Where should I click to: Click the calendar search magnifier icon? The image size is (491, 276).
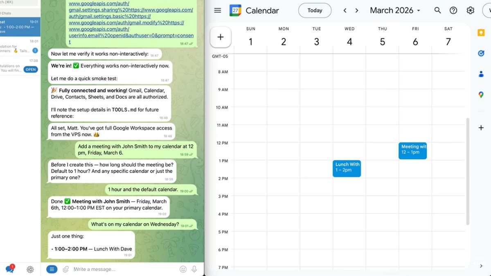click(437, 11)
